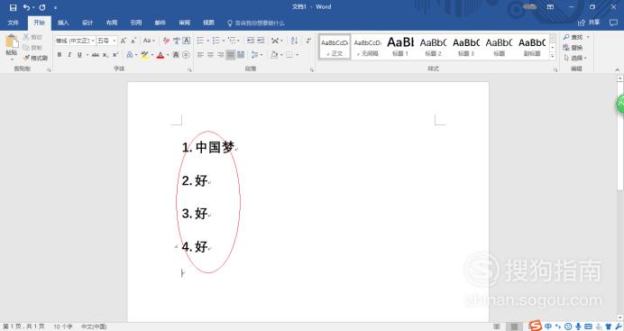This screenshot has width=624, height=331.
Task: Apply phonetic guide (拼音) icon
Action: (177, 41)
